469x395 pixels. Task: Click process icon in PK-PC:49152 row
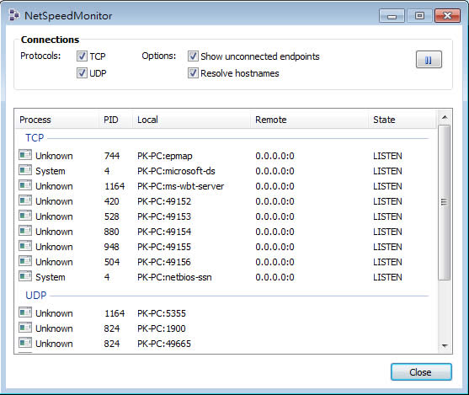tap(25, 200)
